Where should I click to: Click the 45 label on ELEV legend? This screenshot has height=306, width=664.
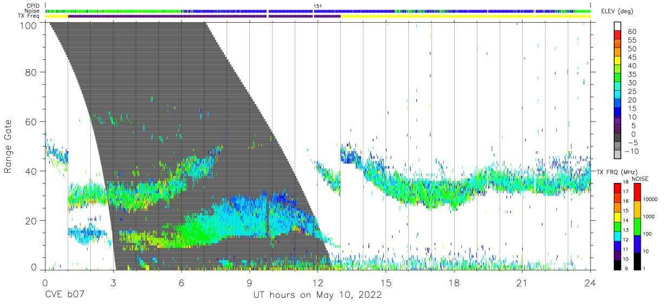[632, 57]
